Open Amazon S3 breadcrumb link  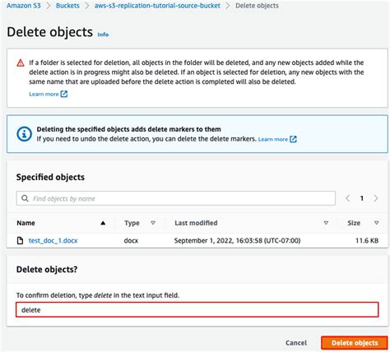tap(24, 6)
